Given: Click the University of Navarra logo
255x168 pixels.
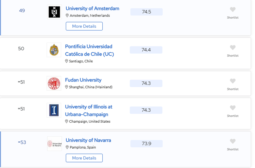Looking at the screenshot, I should tap(55, 144).
